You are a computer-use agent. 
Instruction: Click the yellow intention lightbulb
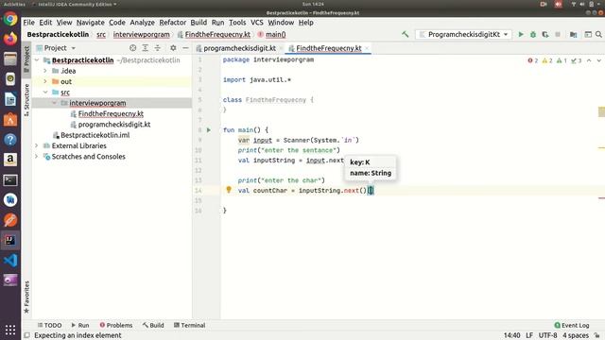tap(229, 190)
